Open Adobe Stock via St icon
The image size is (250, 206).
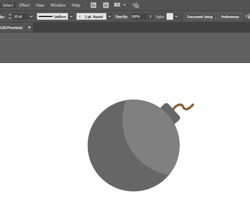click(x=106, y=5)
